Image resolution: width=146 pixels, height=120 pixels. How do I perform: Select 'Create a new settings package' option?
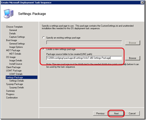pos(43,49)
